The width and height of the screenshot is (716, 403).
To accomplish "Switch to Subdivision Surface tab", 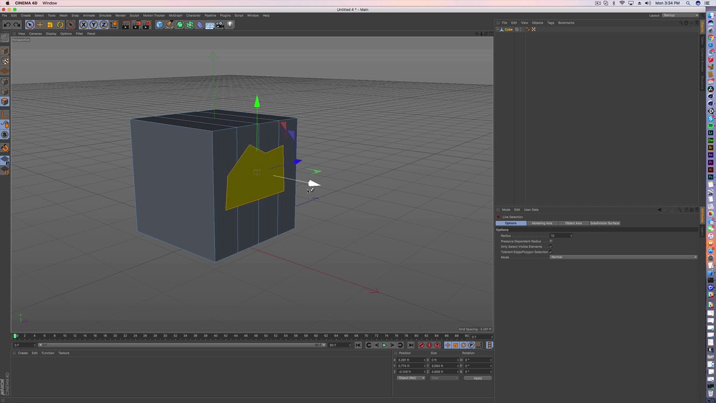I will (x=604, y=223).
